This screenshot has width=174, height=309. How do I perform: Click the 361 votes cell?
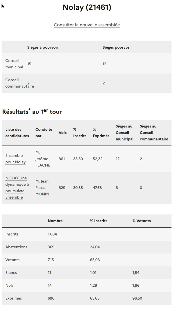click(62, 159)
